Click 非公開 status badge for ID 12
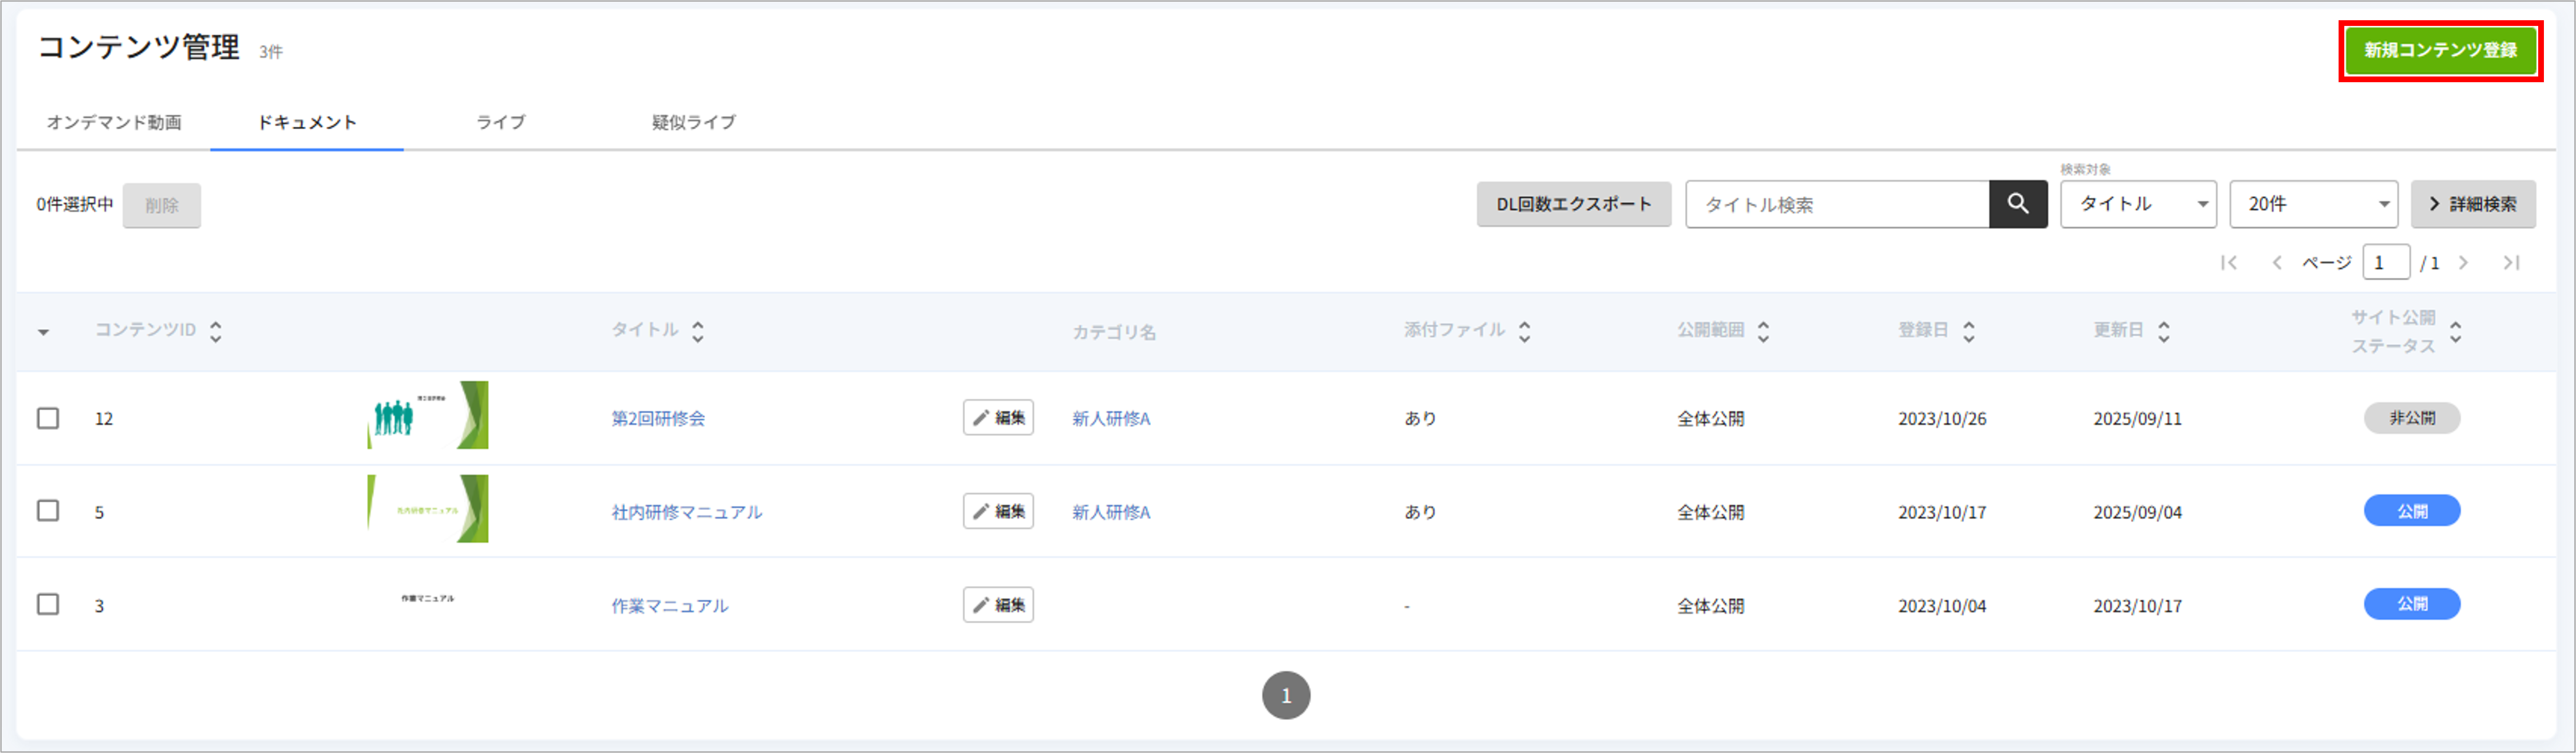2576x753 pixels. coord(2412,418)
